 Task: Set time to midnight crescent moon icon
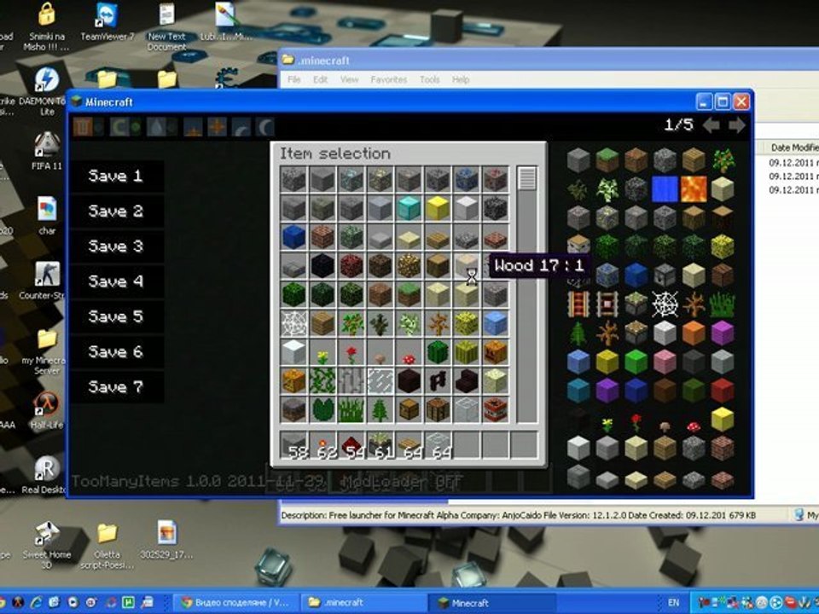point(265,127)
